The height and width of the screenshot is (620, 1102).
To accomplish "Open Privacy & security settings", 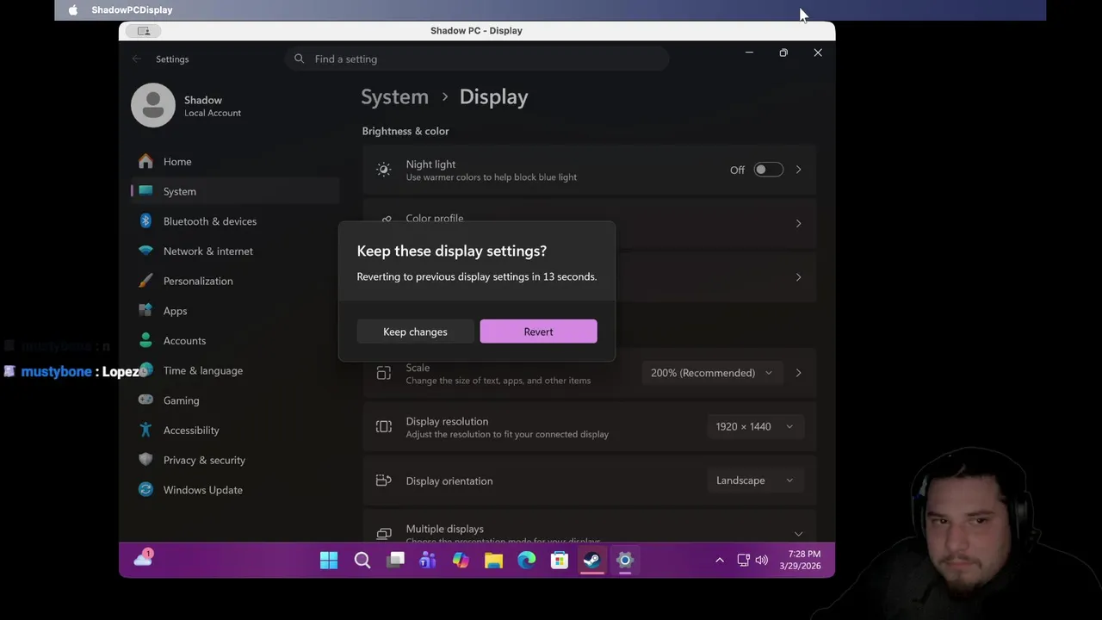I will click(235, 460).
